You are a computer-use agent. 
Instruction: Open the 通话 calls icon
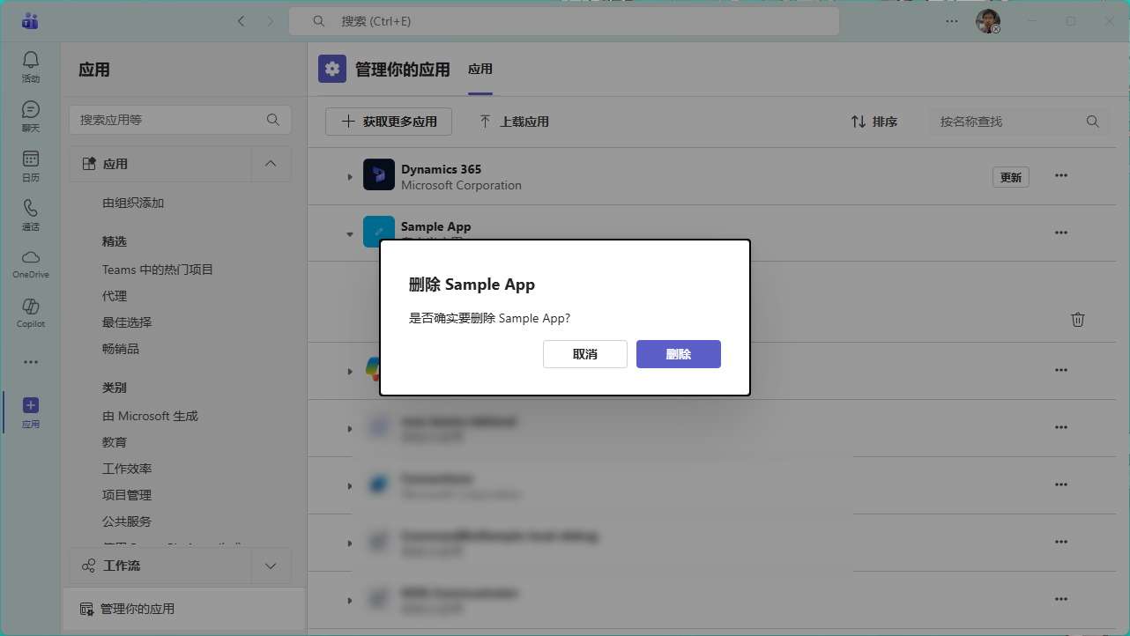pyautogui.click(x=31, y=215)
